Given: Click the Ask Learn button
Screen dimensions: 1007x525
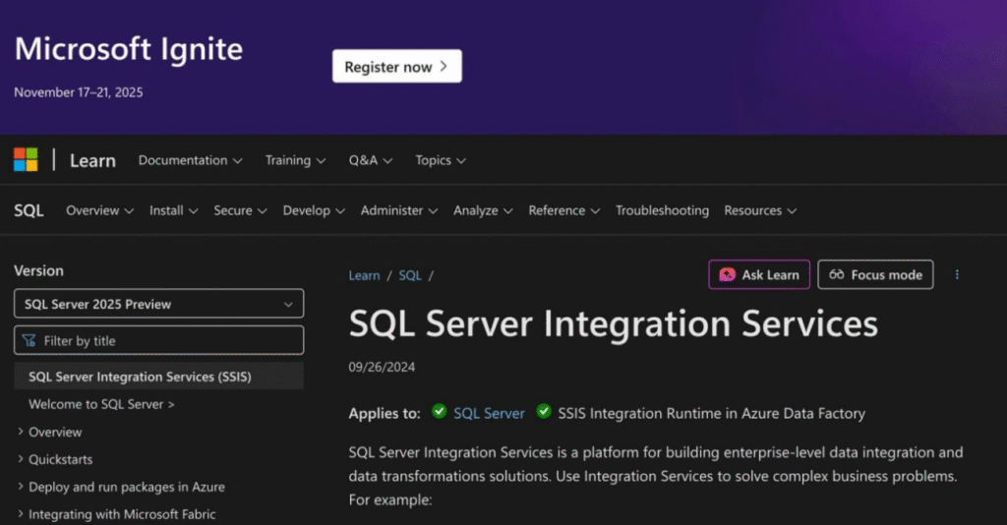Looking at the screenshot, I should tap(759, 275).
